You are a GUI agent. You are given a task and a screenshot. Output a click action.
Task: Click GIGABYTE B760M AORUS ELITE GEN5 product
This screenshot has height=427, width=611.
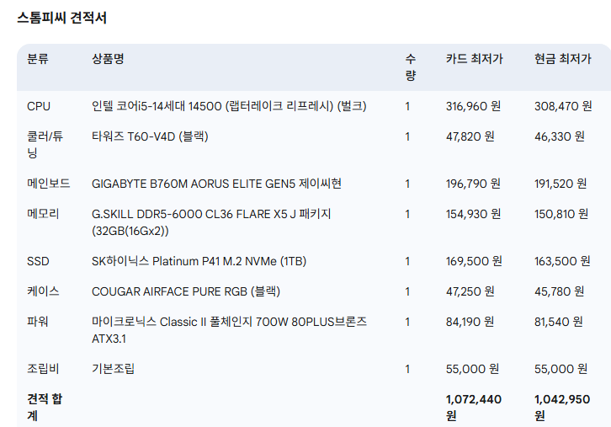coord(216,184)
